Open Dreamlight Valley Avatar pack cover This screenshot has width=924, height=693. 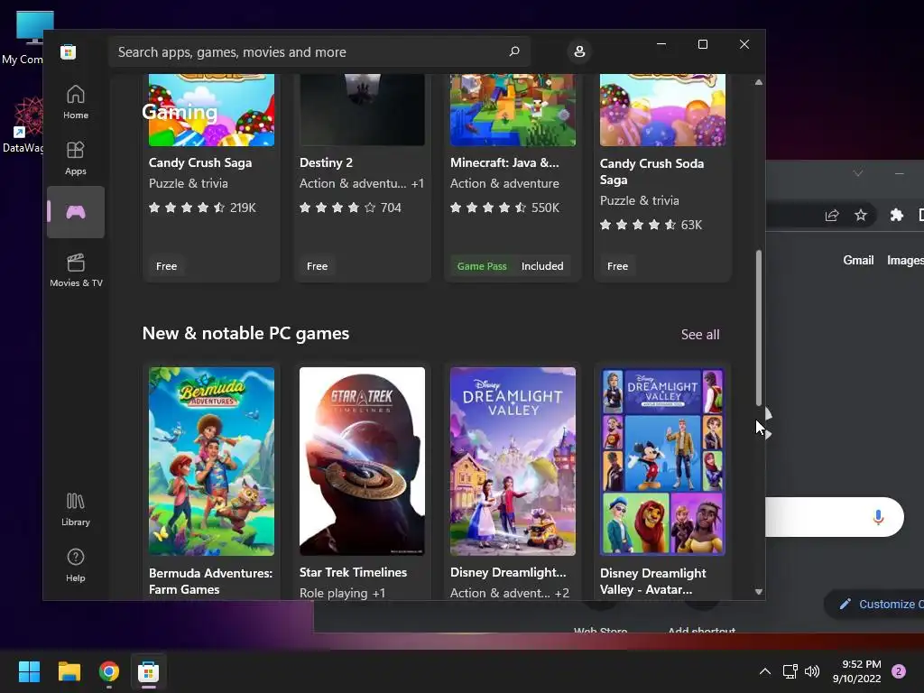tap(662, 461)
